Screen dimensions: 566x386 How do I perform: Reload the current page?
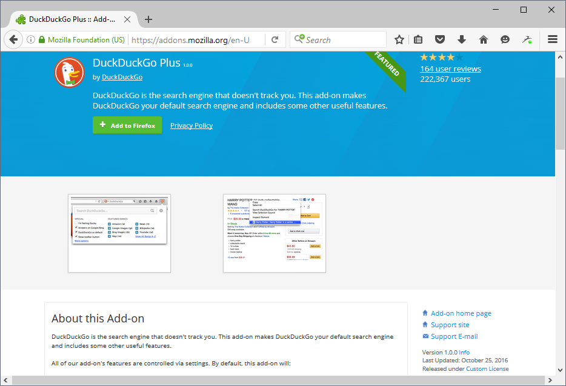tap(275, 39)
